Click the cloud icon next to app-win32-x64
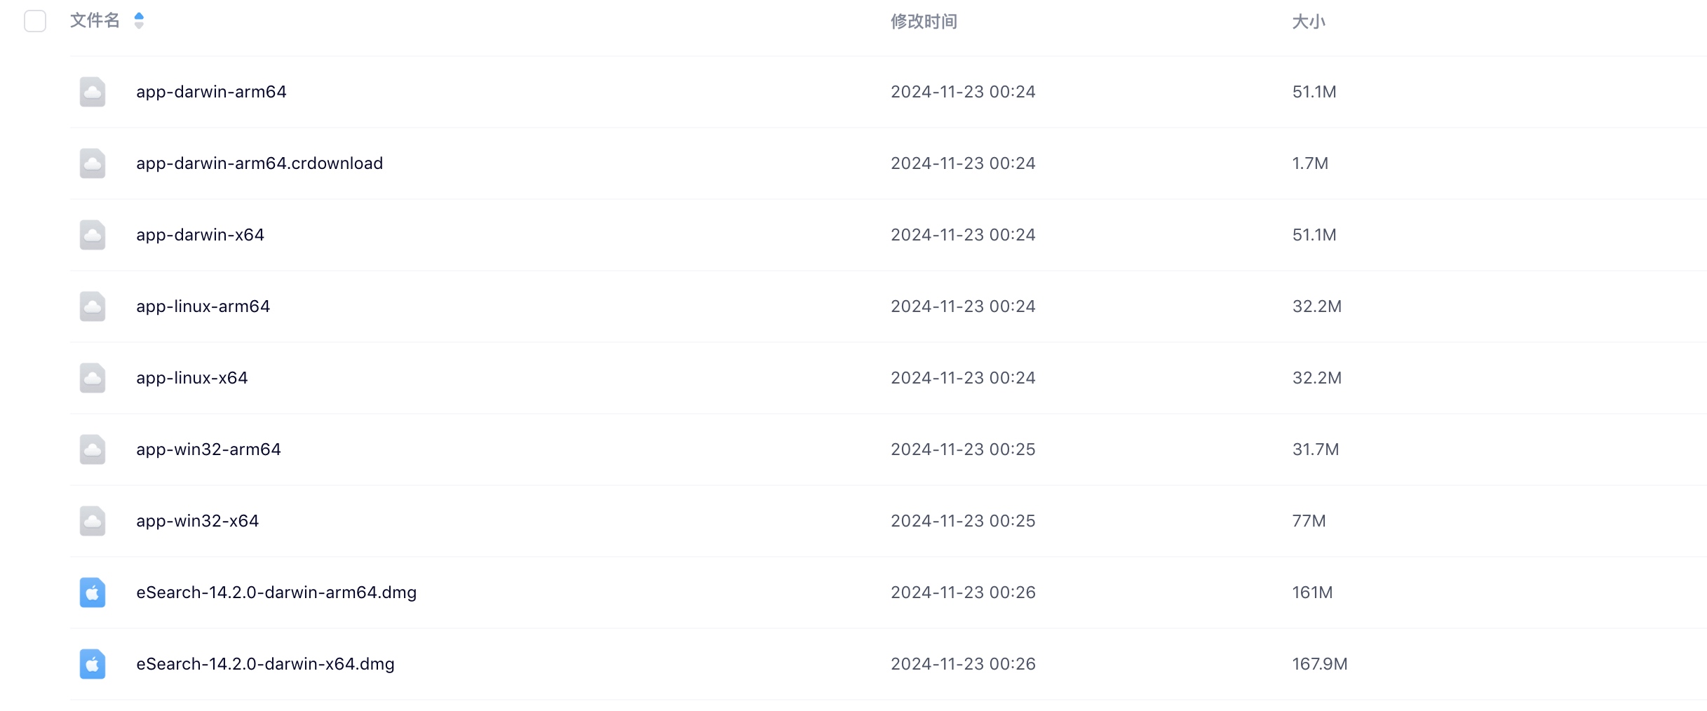1707x711 pixels. pyautogui.click(x=93, y=521)
